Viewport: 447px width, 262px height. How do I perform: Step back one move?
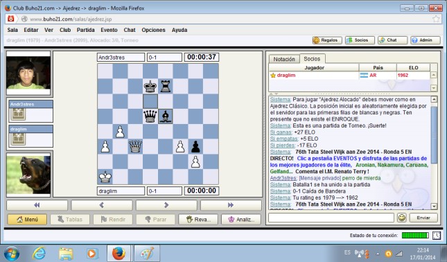pos(101,205)
